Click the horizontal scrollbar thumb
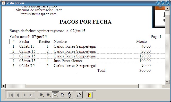Viewport: 171px width, 102px height. [x=82, y=86]
